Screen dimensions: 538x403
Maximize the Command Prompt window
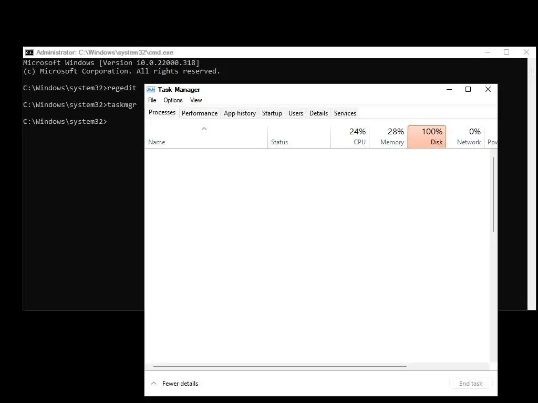click(506, 52)
